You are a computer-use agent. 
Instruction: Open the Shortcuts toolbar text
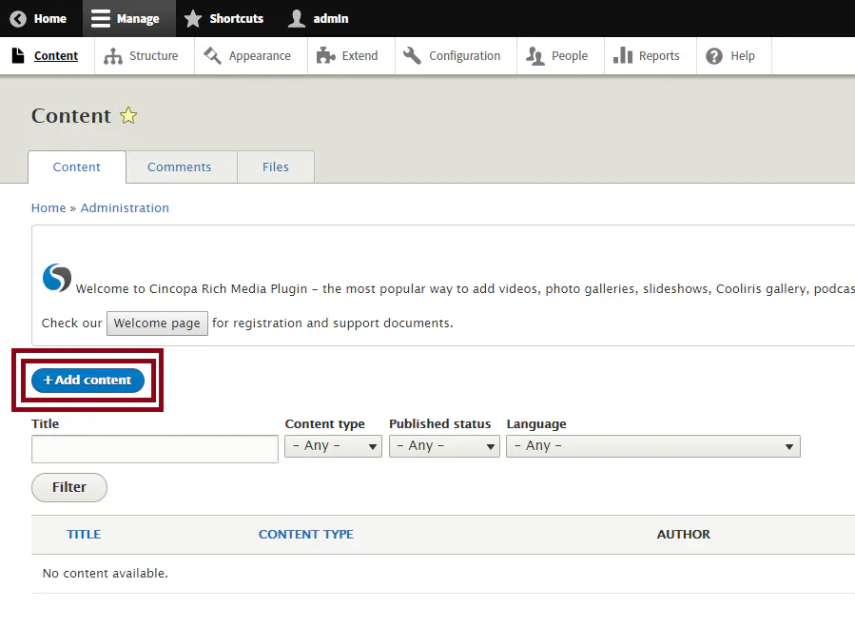point(237,19)
